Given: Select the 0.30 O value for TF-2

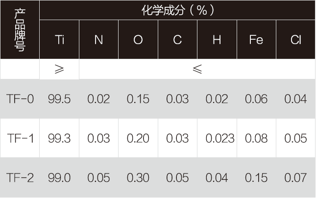Looking at the screenshot, I should (138, 177).
